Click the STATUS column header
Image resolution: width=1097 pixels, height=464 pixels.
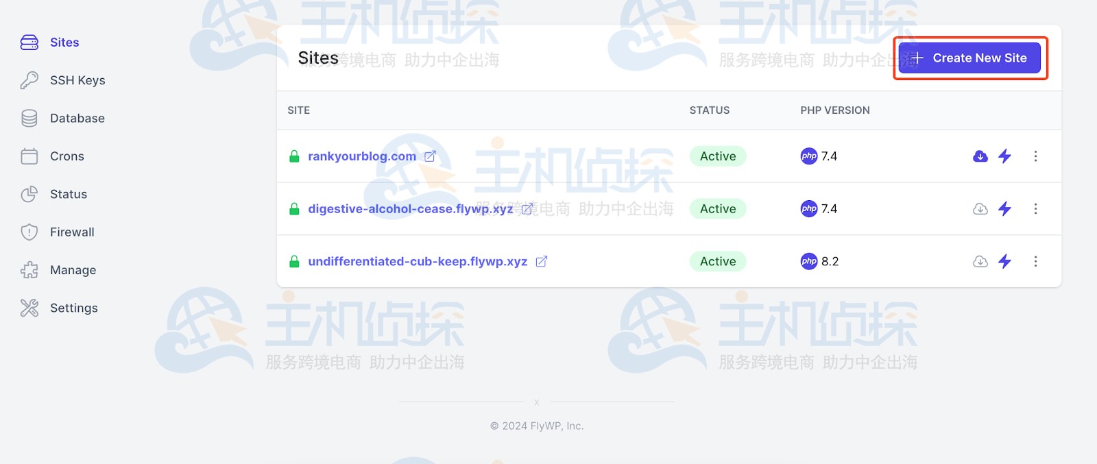click(x=710, y=110)
